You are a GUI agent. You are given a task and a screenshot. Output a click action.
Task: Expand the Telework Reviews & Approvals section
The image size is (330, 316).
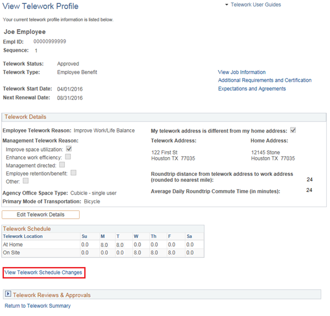pos(8,295)
